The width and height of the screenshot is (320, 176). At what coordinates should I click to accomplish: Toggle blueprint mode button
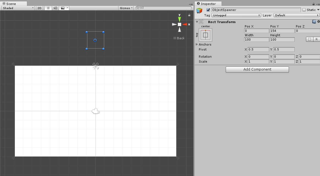[310, 39]
